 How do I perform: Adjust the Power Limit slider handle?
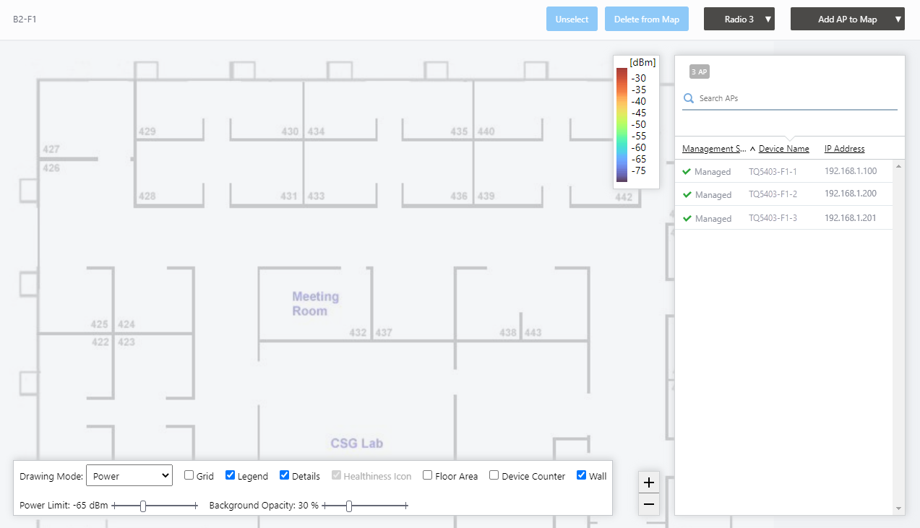[143, 506]
